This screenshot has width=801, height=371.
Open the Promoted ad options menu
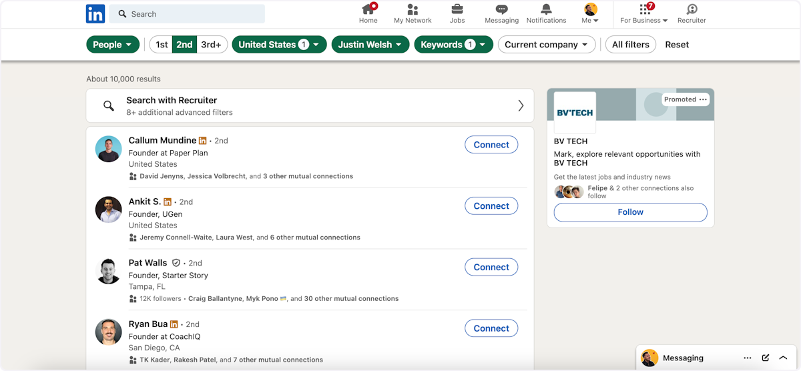click(x=703, y=99)
